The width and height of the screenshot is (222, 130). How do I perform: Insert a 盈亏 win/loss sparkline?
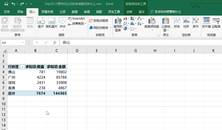(x=196, y=22)
